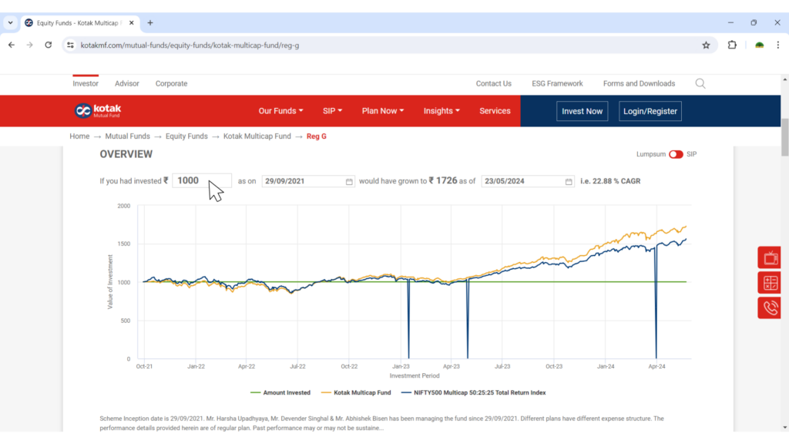Viewport: 789px width, 444px height.
Task: Open the browser extensions puzzle icon
Action: (x=732, y=45)
